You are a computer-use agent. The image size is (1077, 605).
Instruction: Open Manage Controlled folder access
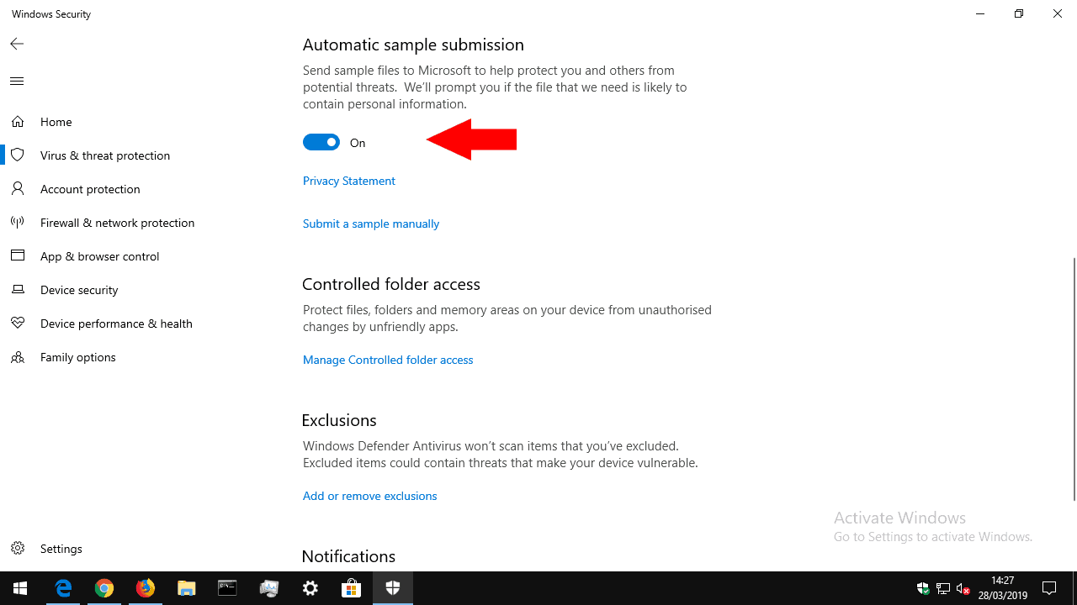click(388, 360)
